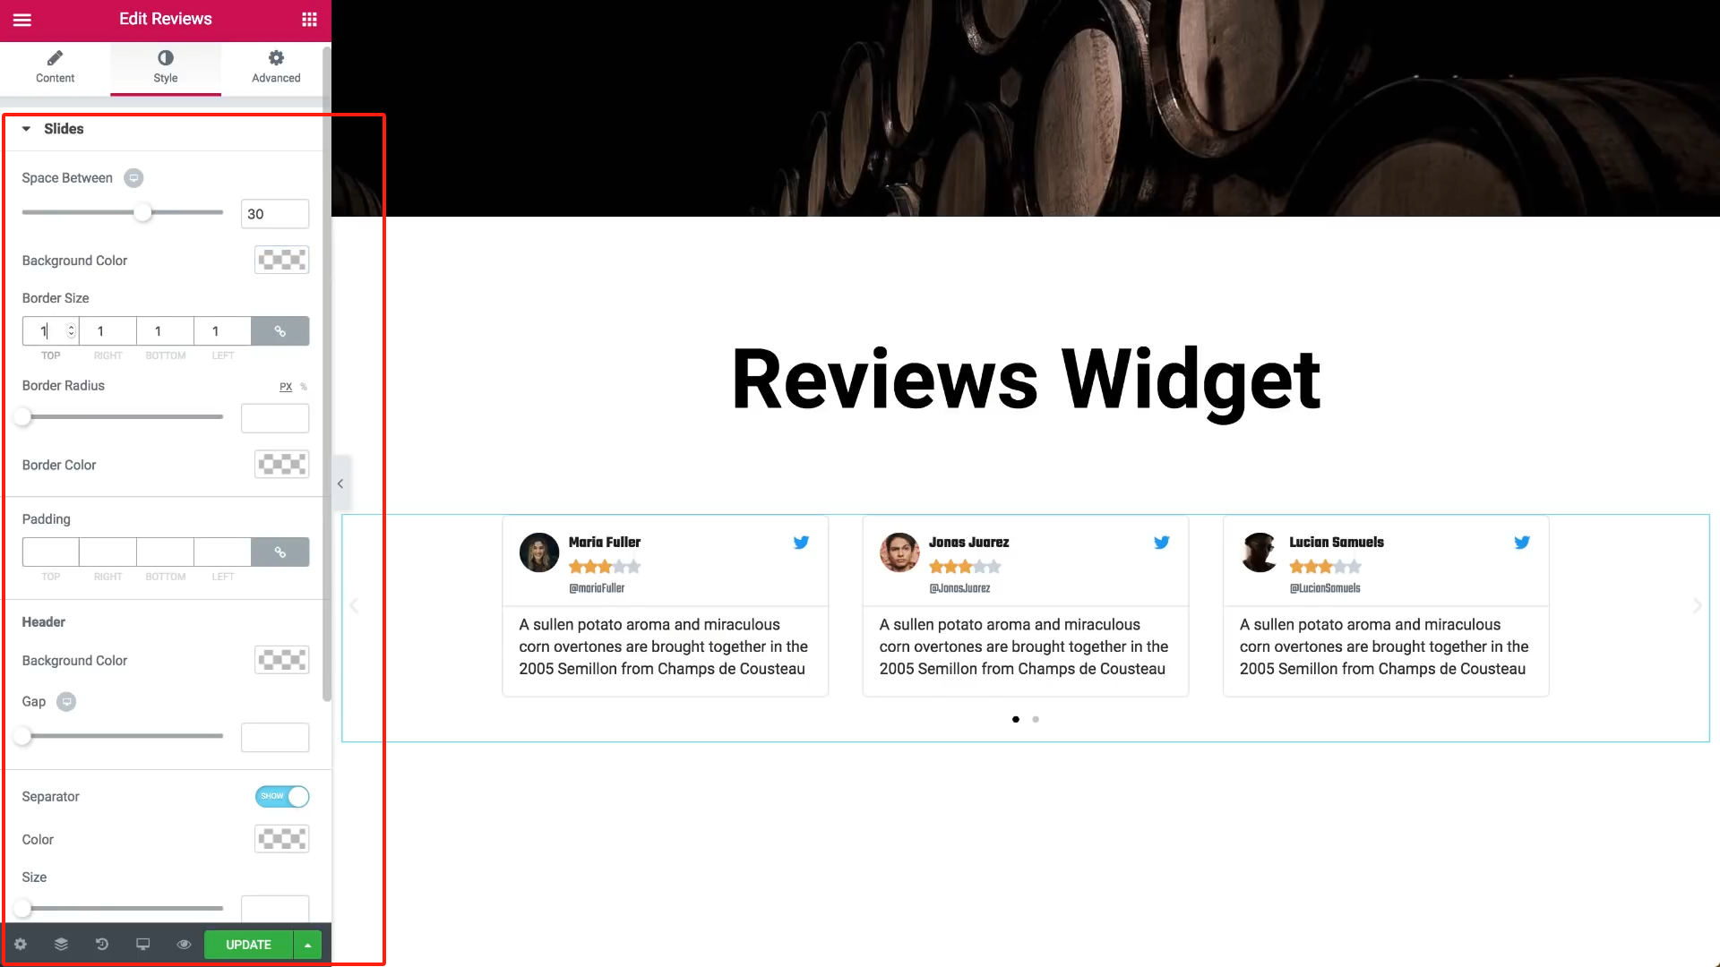The height and width of the screenshot is (967, 1720).
Task: Open the page settings gear in the bottom bar
Action: pyautogui.click(x=21, y=945)
